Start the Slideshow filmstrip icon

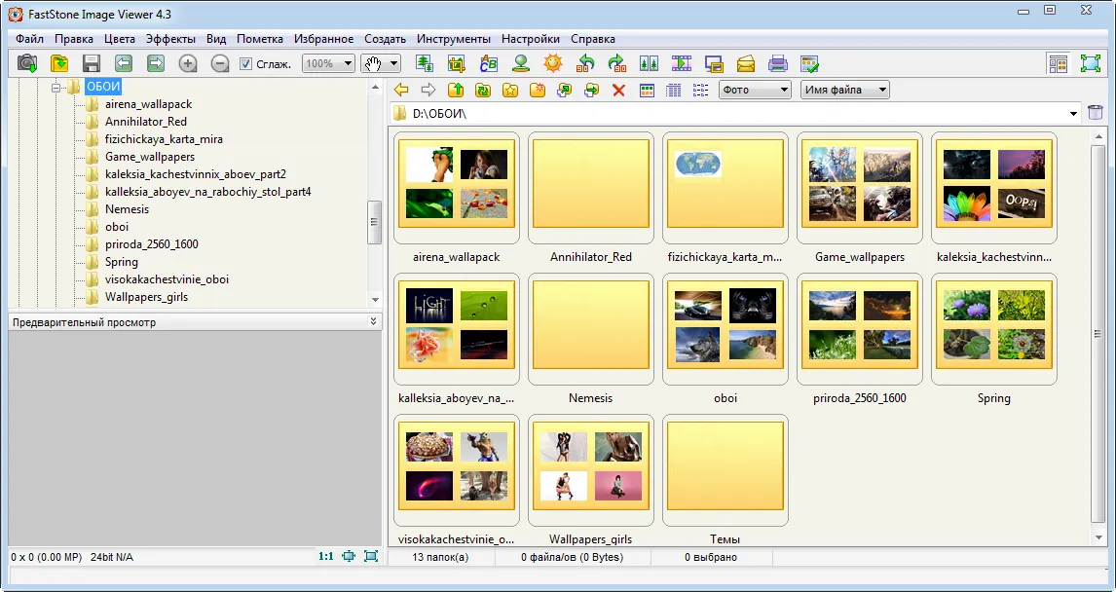[681, 63]
